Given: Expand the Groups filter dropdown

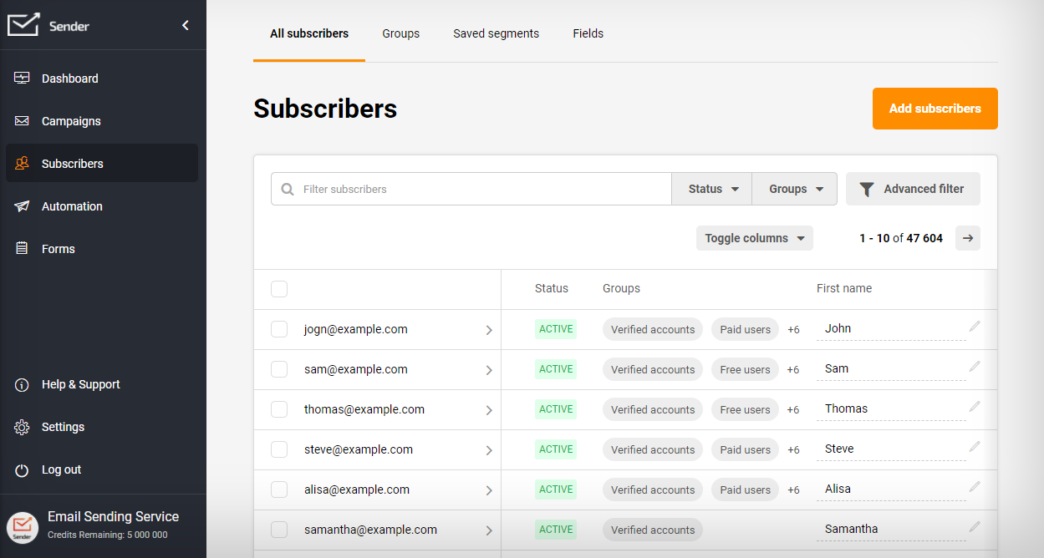Looking at the screenshot, I should click(795, 189).
